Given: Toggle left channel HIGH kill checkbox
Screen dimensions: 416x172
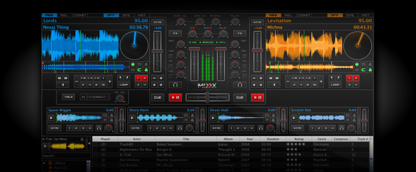Looking at the screenshot, I should (170, 56).
